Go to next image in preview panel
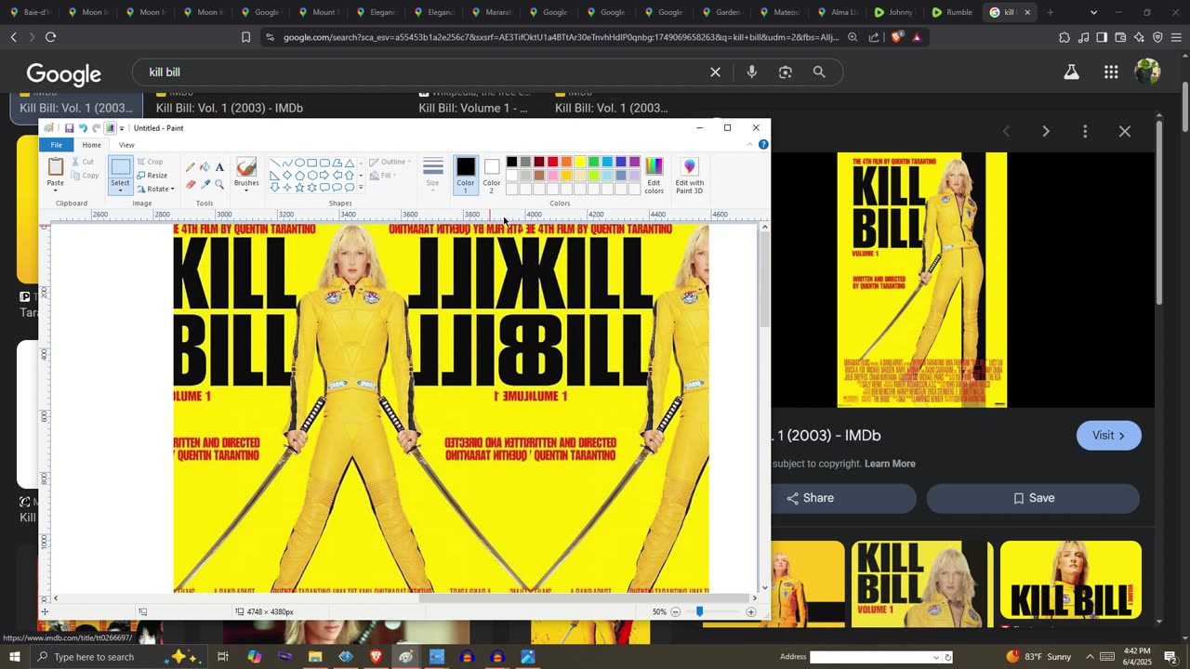 click(1046, 131)
